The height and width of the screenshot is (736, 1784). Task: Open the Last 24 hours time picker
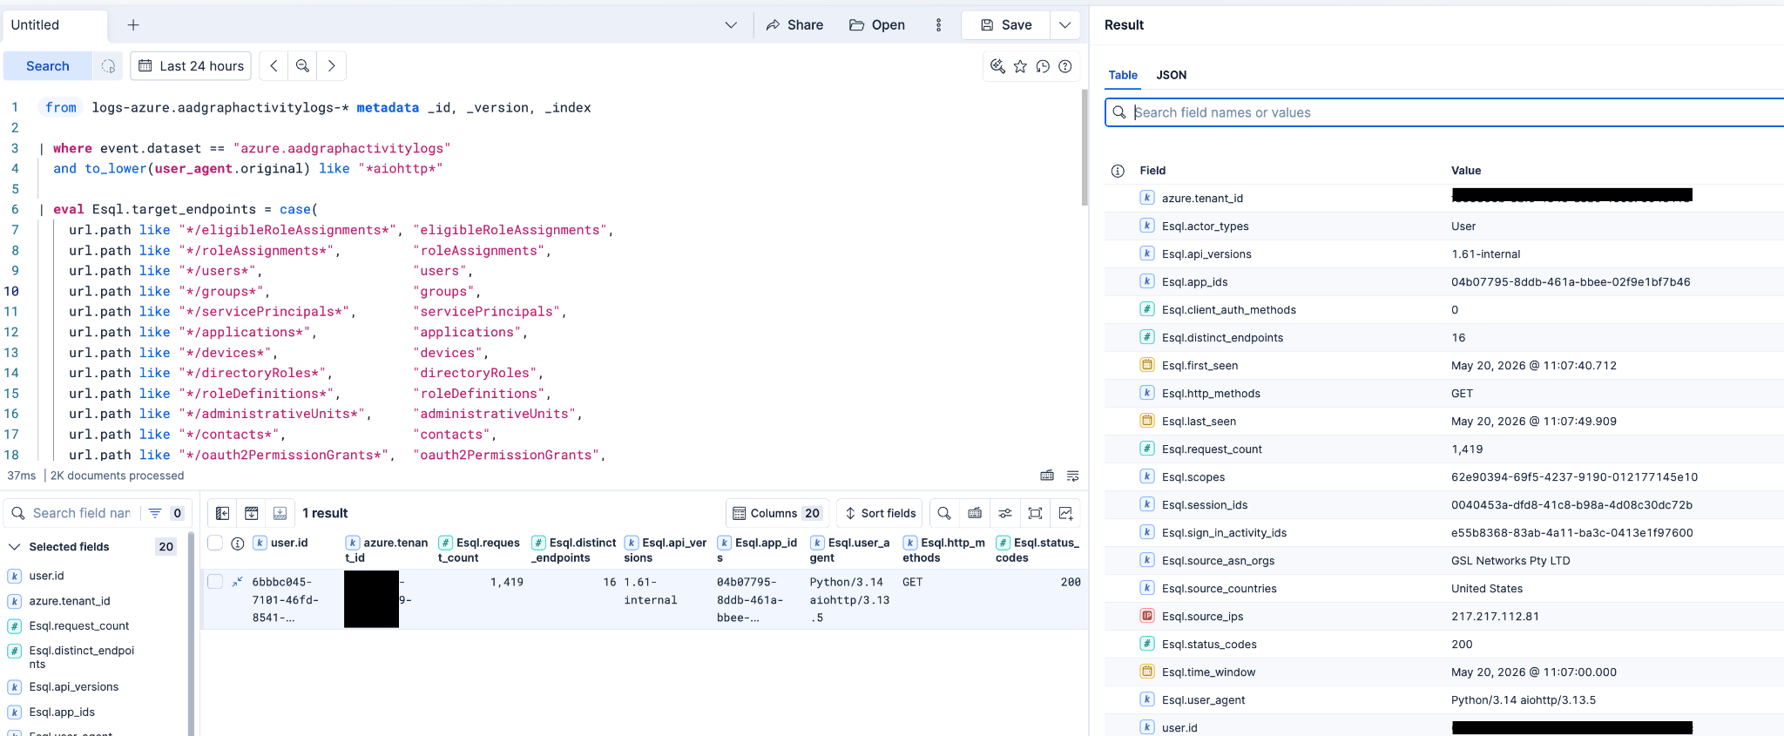click(191, 66)
